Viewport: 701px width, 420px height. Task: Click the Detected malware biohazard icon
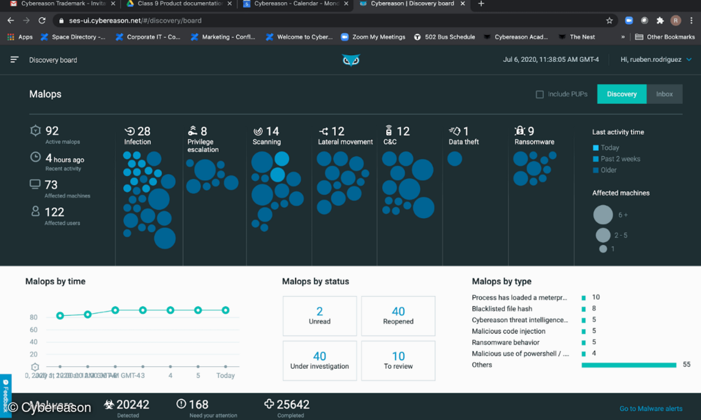click(109, 404)
